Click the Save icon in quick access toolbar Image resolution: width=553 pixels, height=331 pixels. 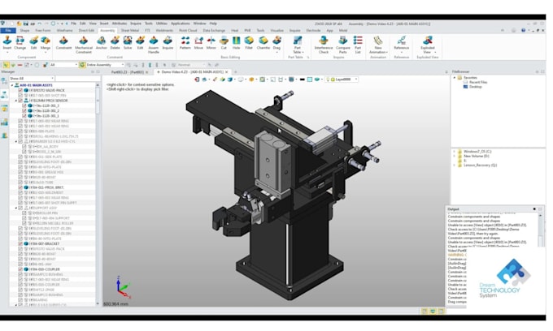tap(26, 24)
